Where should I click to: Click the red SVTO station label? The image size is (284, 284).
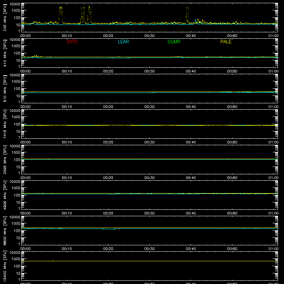click(x=72, y=42)
